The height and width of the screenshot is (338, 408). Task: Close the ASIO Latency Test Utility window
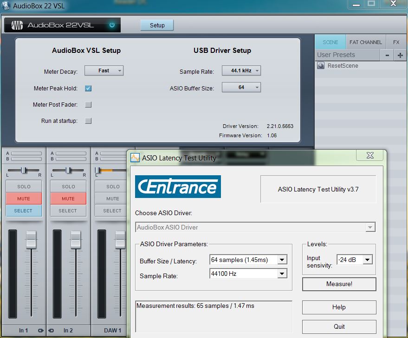point(370,155)
